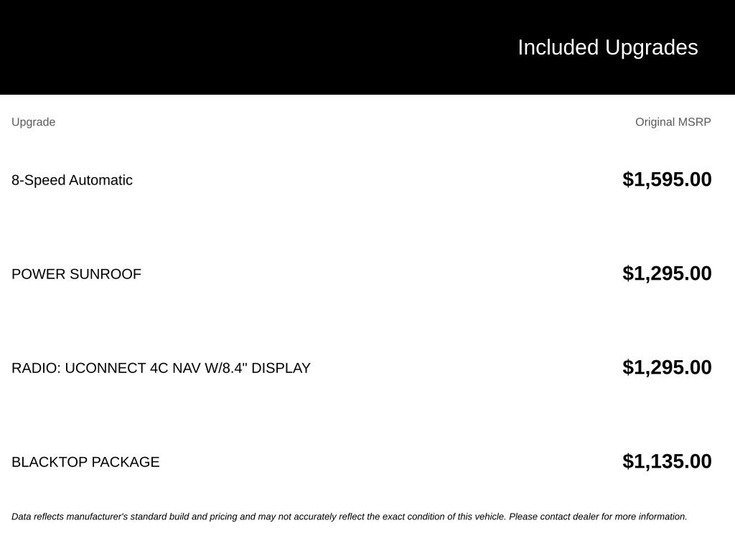Click the $1,595.00 price value
The height and width of the screenshot is (551, 735).
667,179
